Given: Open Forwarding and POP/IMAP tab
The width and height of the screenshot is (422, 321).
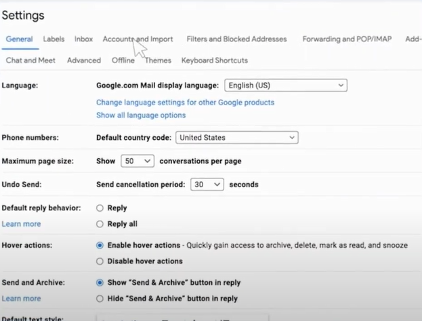Looking at the screenshot, I should click(347, 39).
